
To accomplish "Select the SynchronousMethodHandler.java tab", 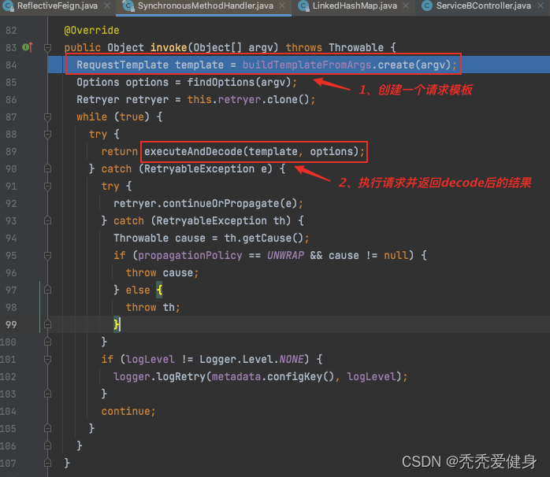I will [x=205, y=6].
